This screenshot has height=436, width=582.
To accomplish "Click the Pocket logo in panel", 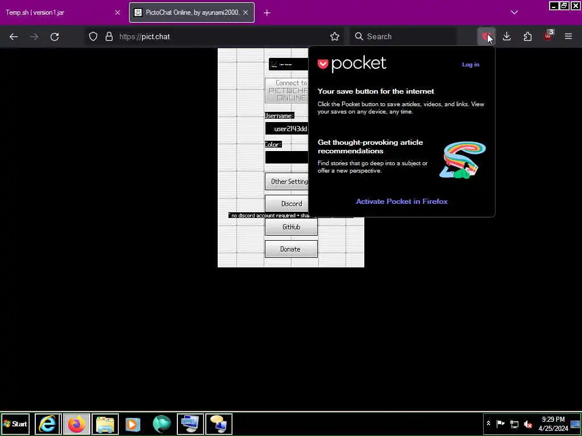I will (x=352, y=64).
